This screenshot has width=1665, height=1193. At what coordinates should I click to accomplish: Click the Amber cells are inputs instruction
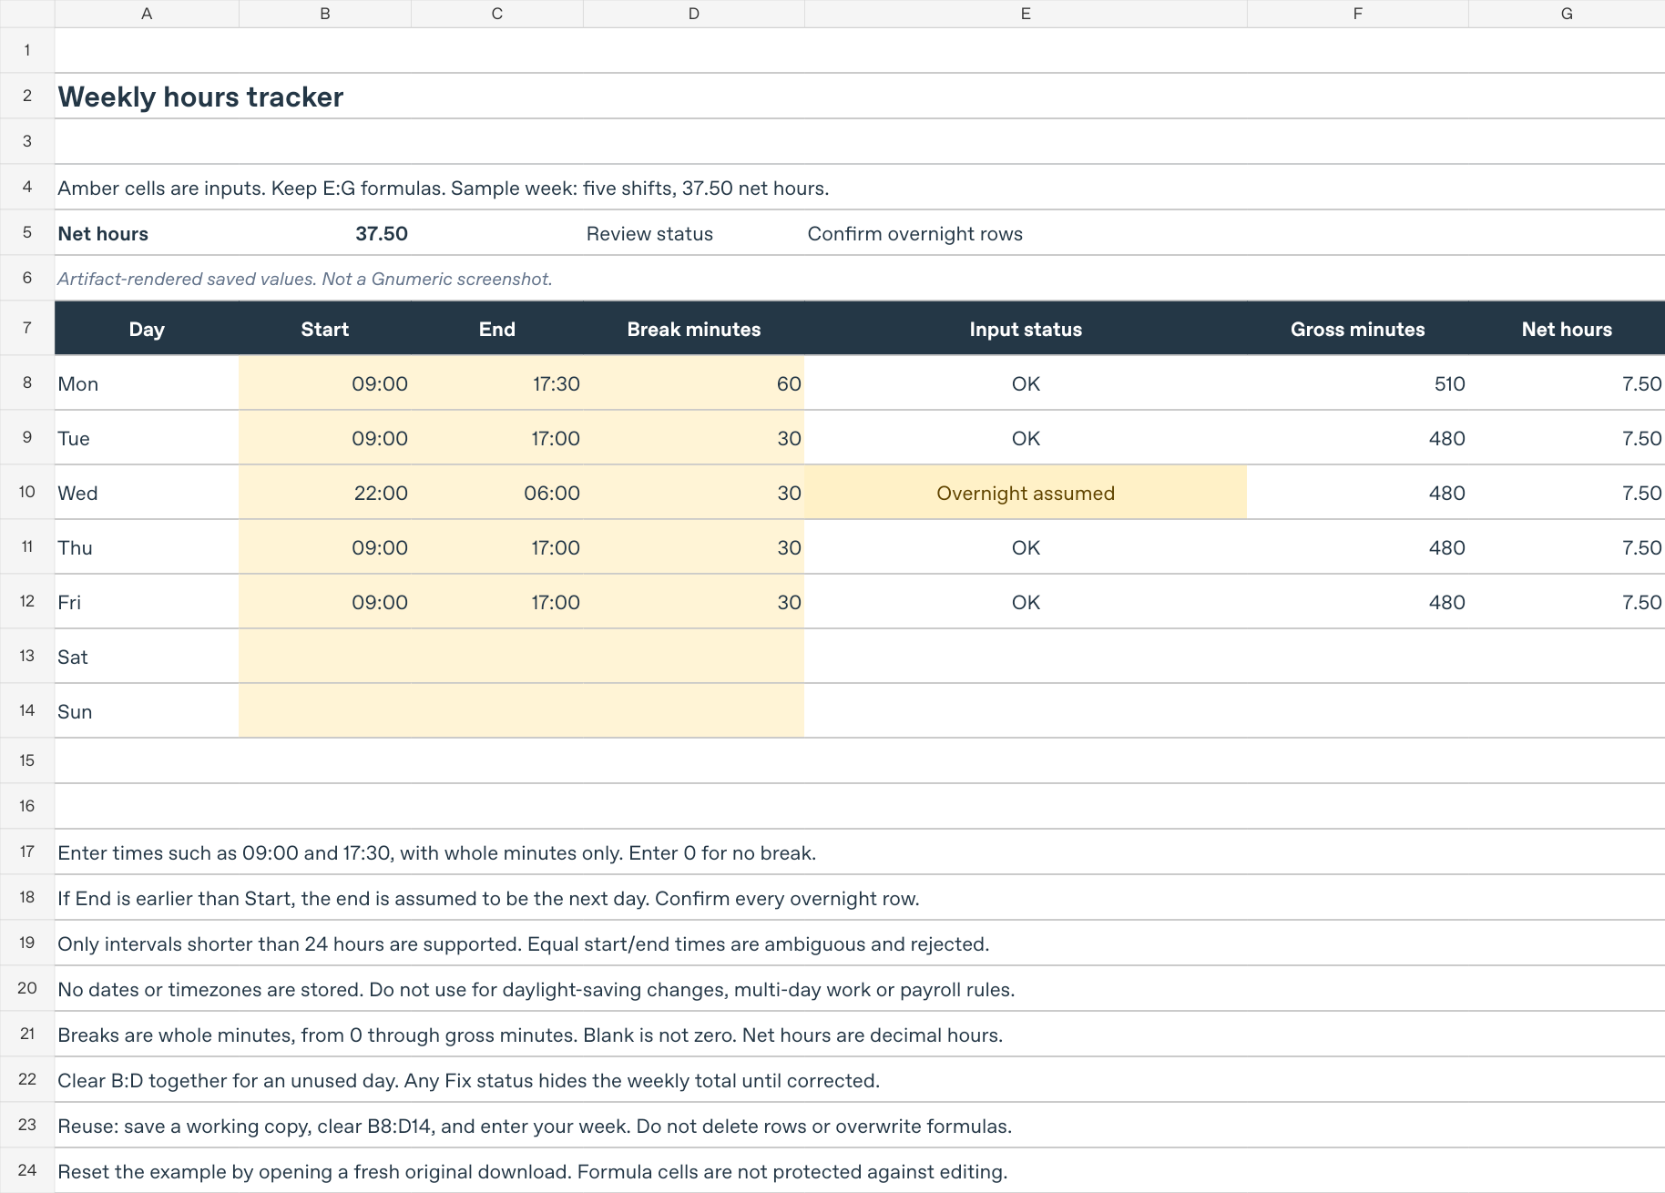pyautogui.click(x=444, y=189)
